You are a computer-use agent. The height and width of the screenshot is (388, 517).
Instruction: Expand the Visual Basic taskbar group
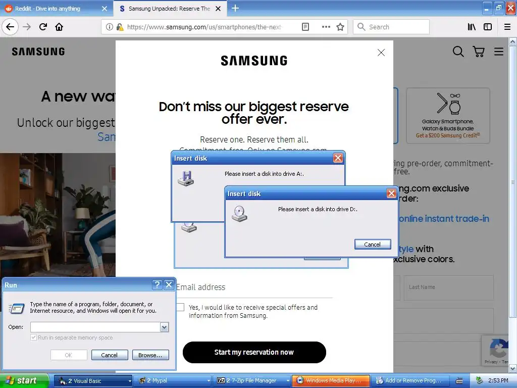(x=130, y=381)
